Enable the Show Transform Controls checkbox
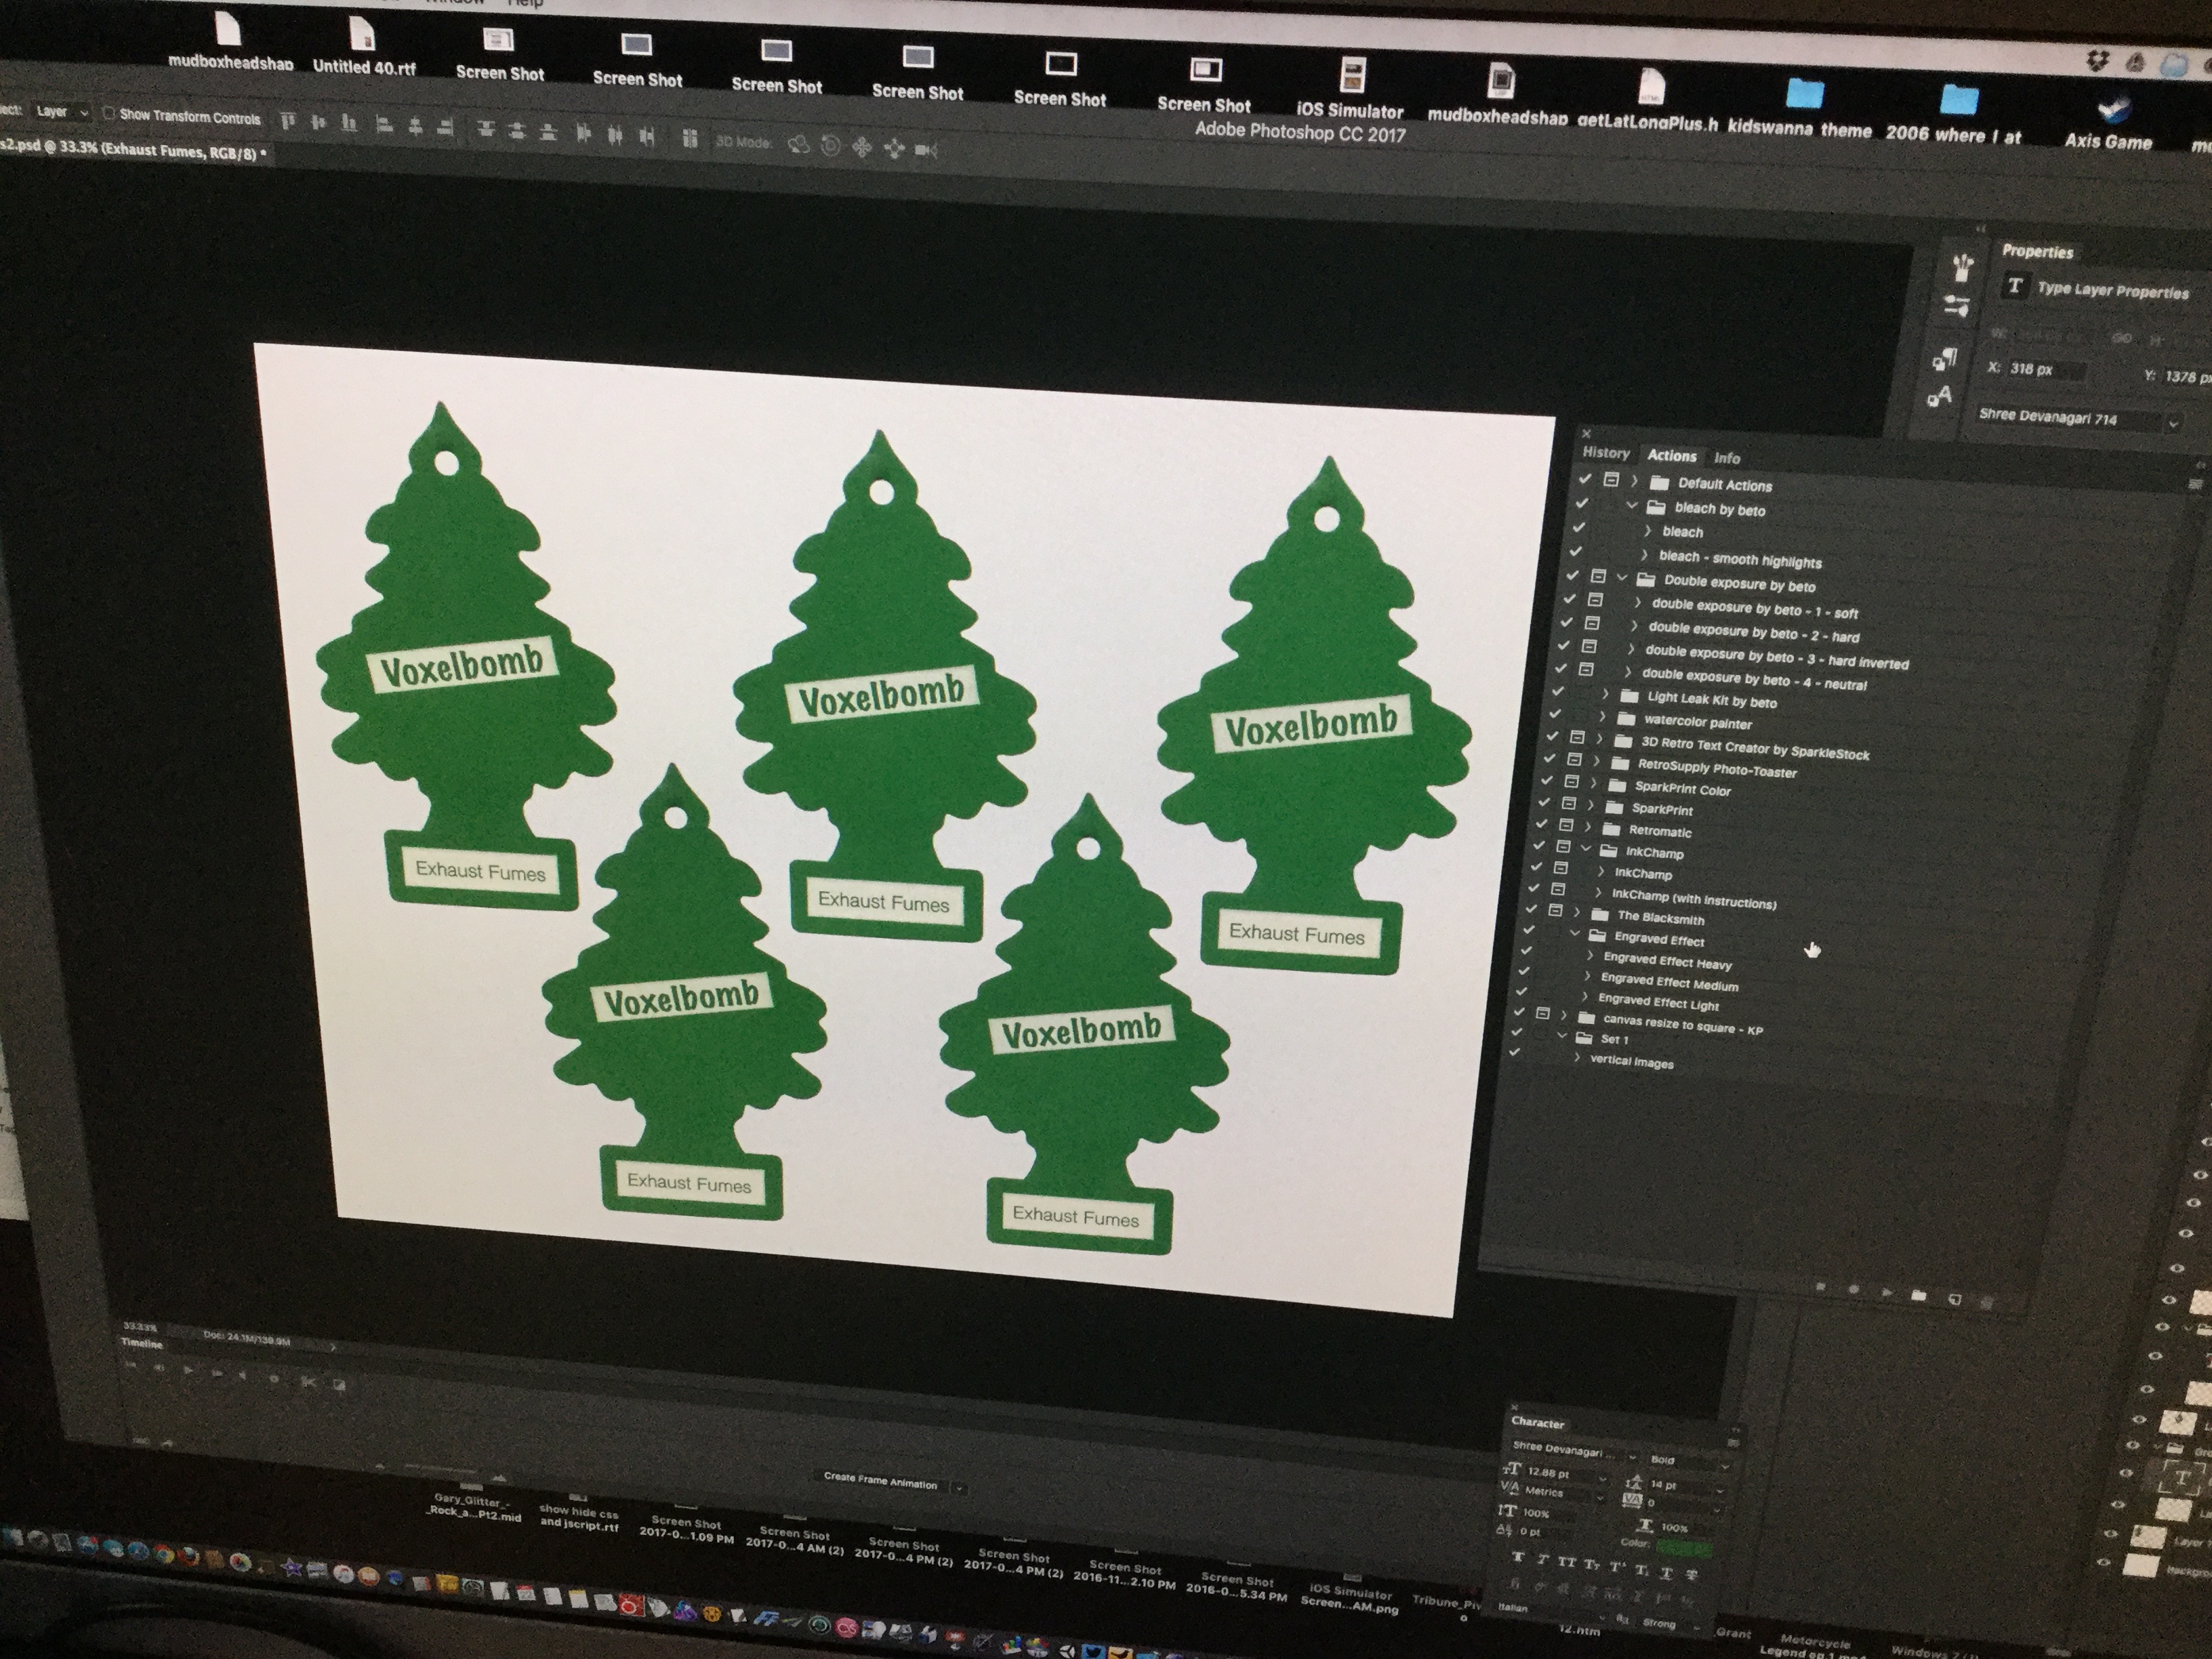 [x=109, y=114]
